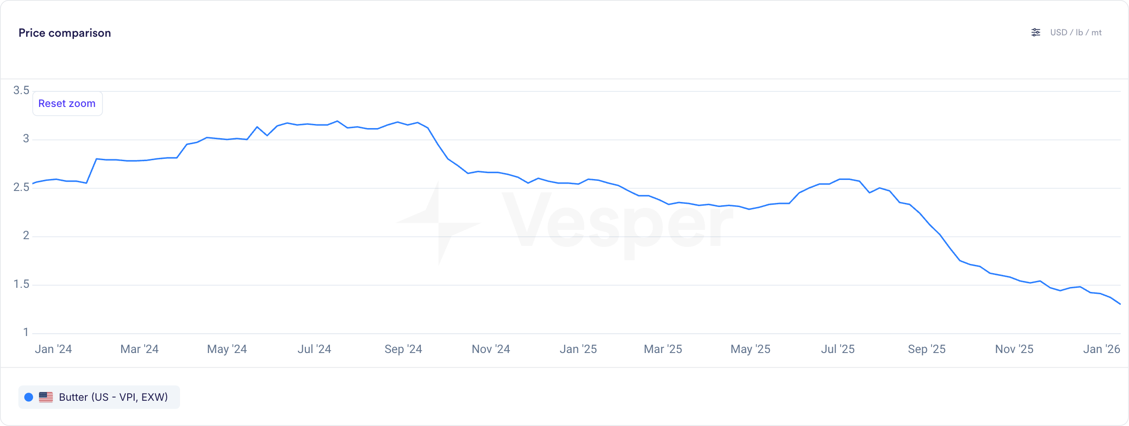The width and height of the screenshot is (1129, 426).
Task: Click the May '24 axis tick label
Action: click(x=227, y=349)
